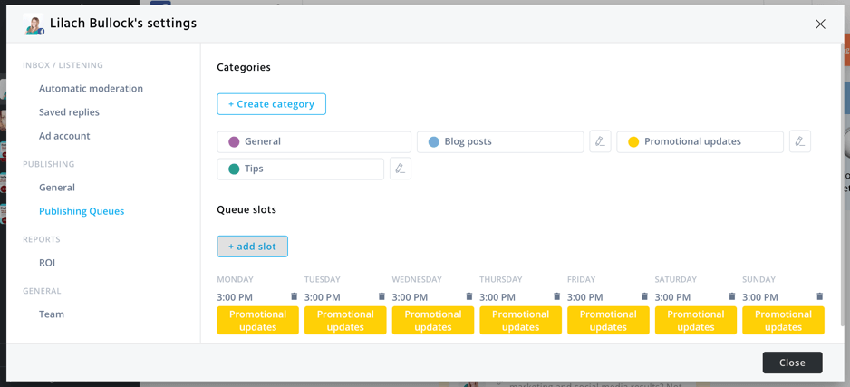Go to Saved replies section
Image resolution: width=850 pixels, height=387 pixels.
[69, 112]
